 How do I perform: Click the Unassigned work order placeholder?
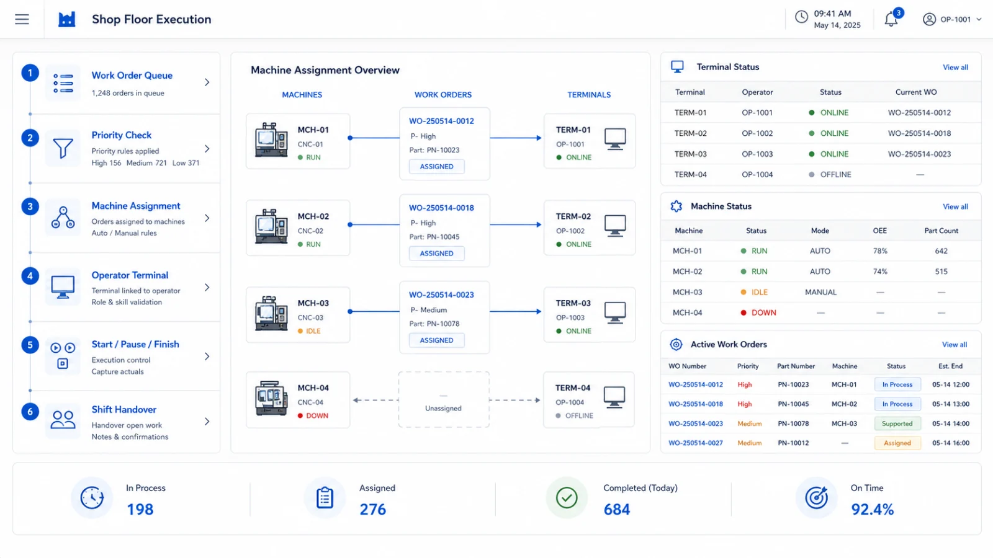[444, 400]
